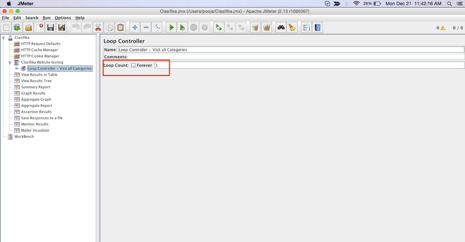Open the Search menu
The width and height of the screenshot is (465, 242).
(32, 18)
